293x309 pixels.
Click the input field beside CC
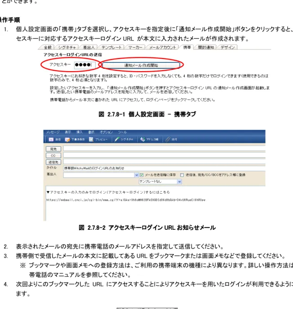click(x=164, y=155)
